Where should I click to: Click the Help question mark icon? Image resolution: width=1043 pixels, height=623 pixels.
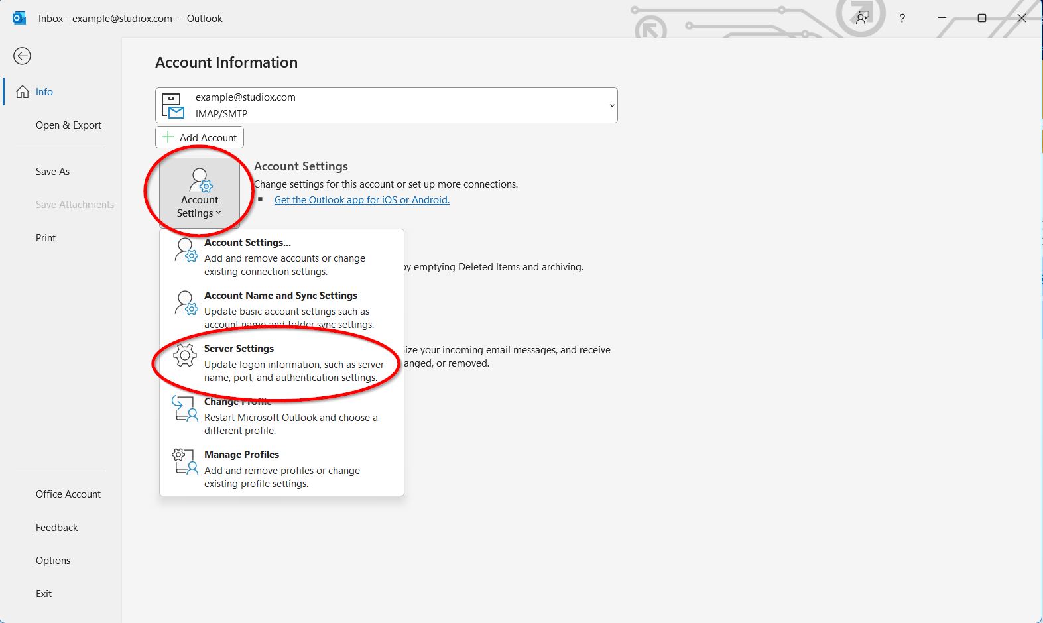(x=902, y=19)
